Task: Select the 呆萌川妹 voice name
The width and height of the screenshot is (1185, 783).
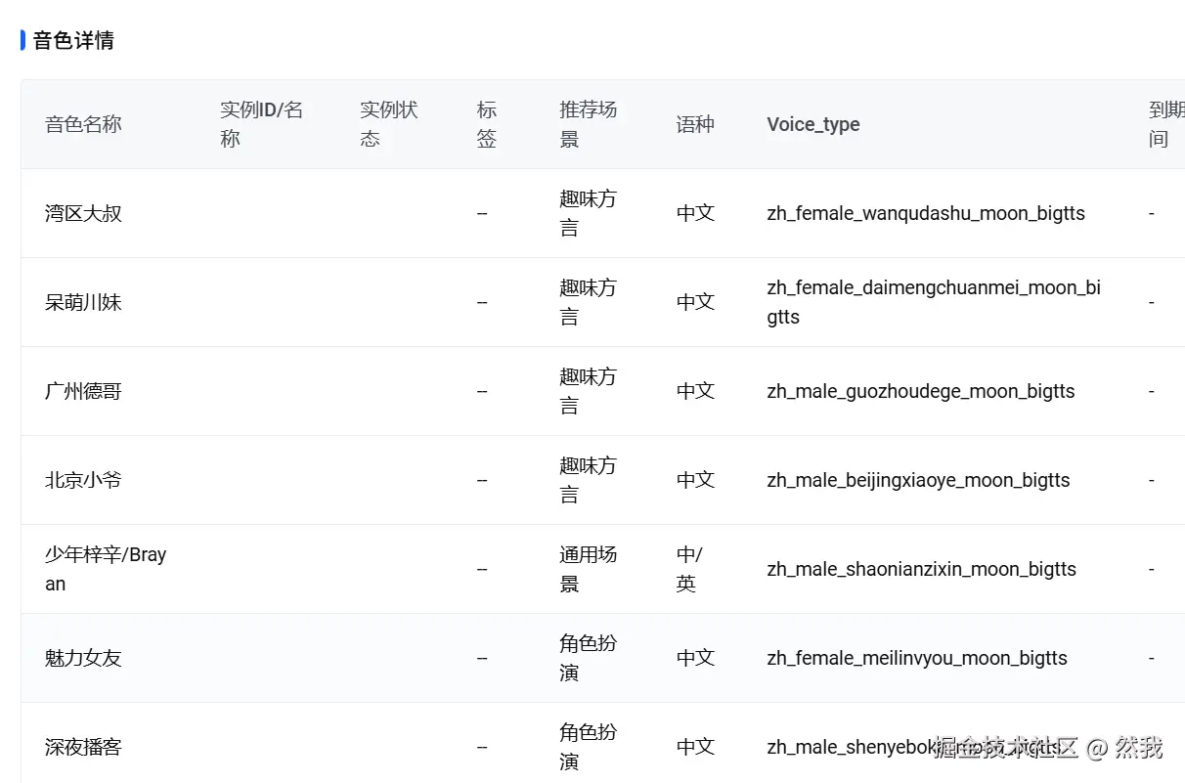Action: coord(83,302)
